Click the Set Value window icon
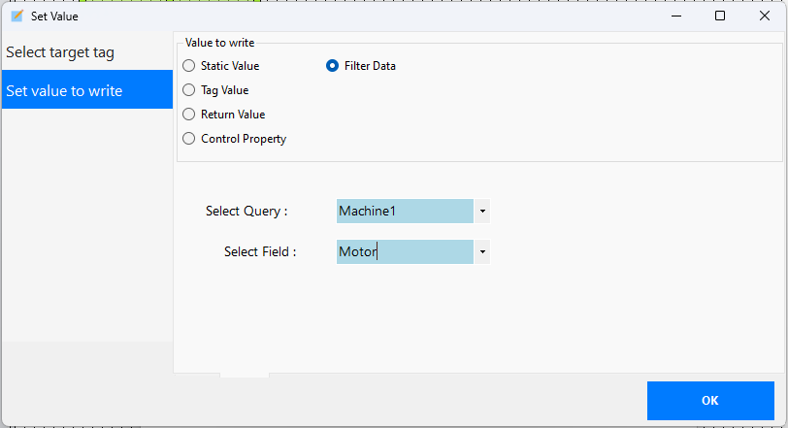The image size is (788, 428). [16, 16]
